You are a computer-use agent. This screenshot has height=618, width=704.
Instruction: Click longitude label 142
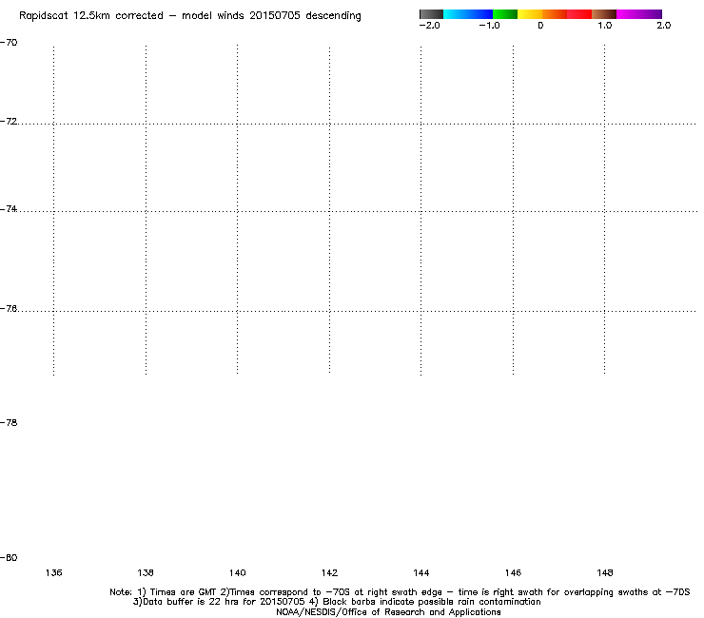[x=329, y=573]
